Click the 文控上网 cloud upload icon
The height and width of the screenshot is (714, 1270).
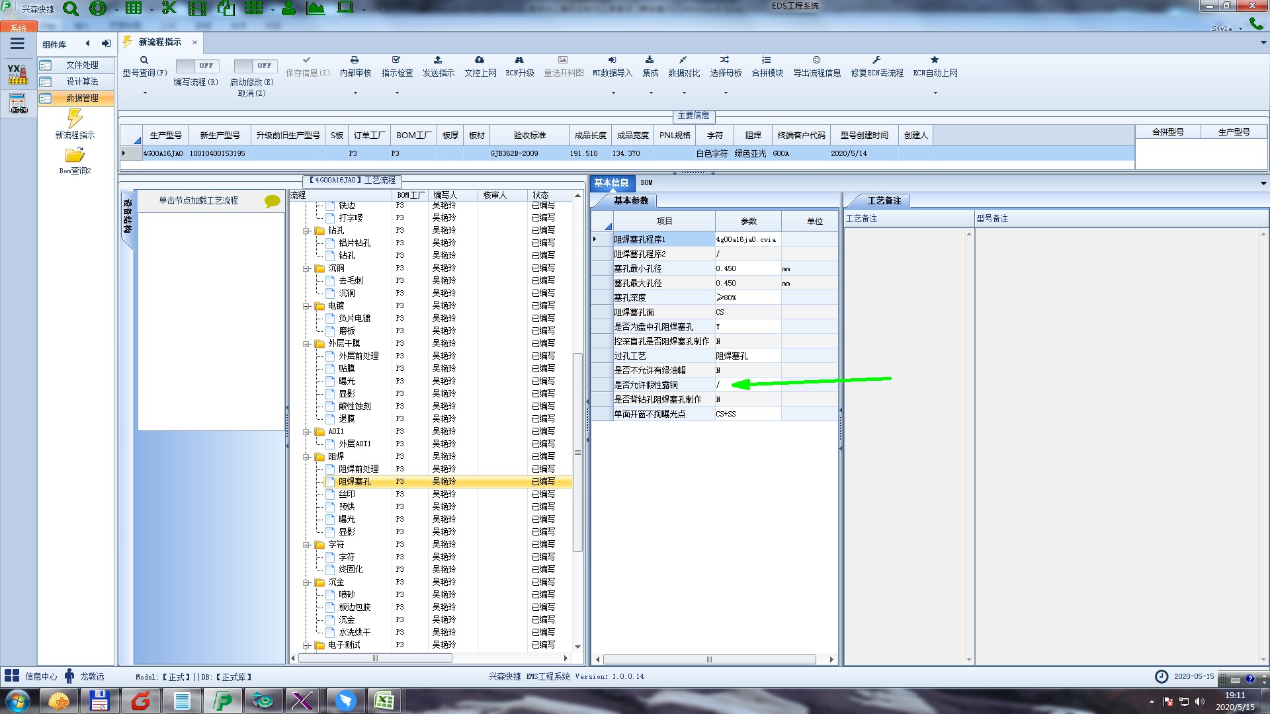(x=480, y=60)
